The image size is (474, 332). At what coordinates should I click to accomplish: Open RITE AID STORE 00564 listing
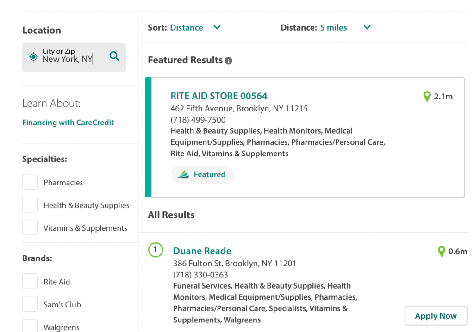(x=219, y=96)
